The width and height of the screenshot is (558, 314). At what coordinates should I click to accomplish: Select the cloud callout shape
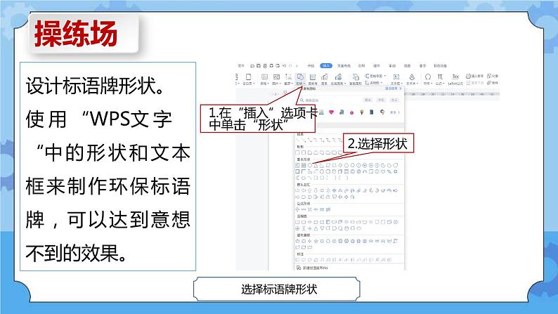(x=316, y=260)
